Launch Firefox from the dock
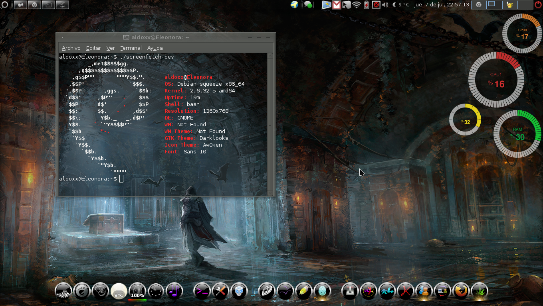 (461, 291)
